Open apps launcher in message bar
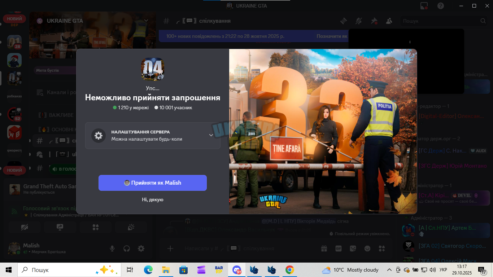 382,249
